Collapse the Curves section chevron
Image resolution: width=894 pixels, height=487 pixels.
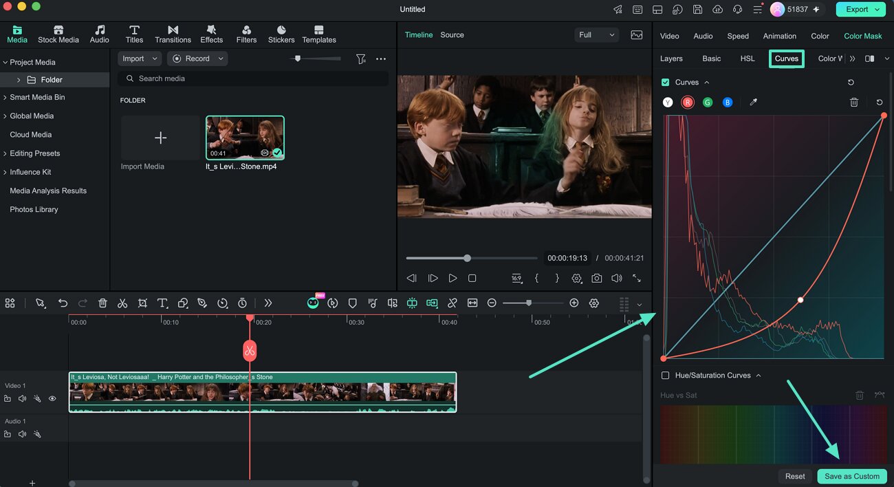[x=707, y=83]
